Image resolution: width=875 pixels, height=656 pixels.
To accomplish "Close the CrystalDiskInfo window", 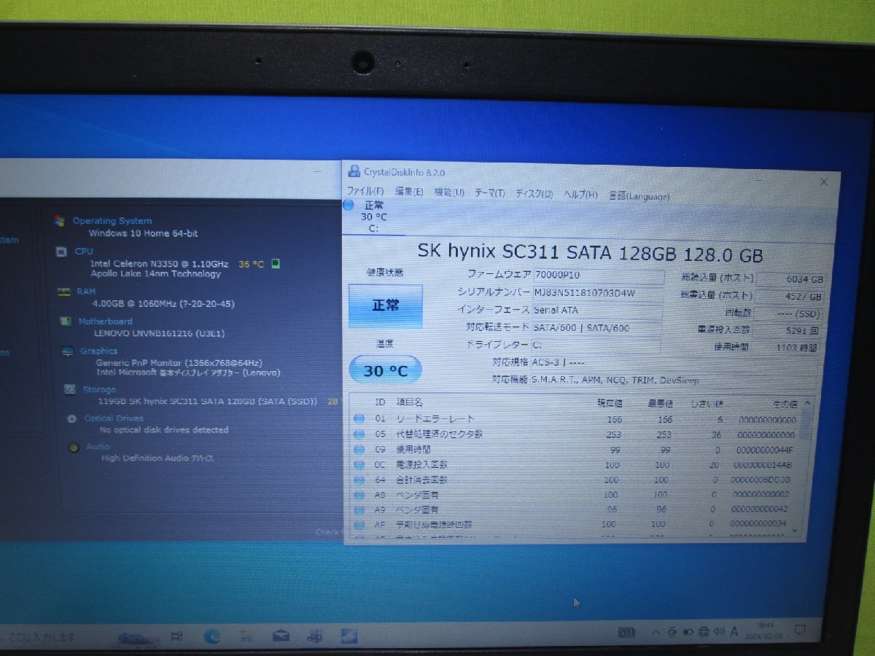I will tap(824, 181).
